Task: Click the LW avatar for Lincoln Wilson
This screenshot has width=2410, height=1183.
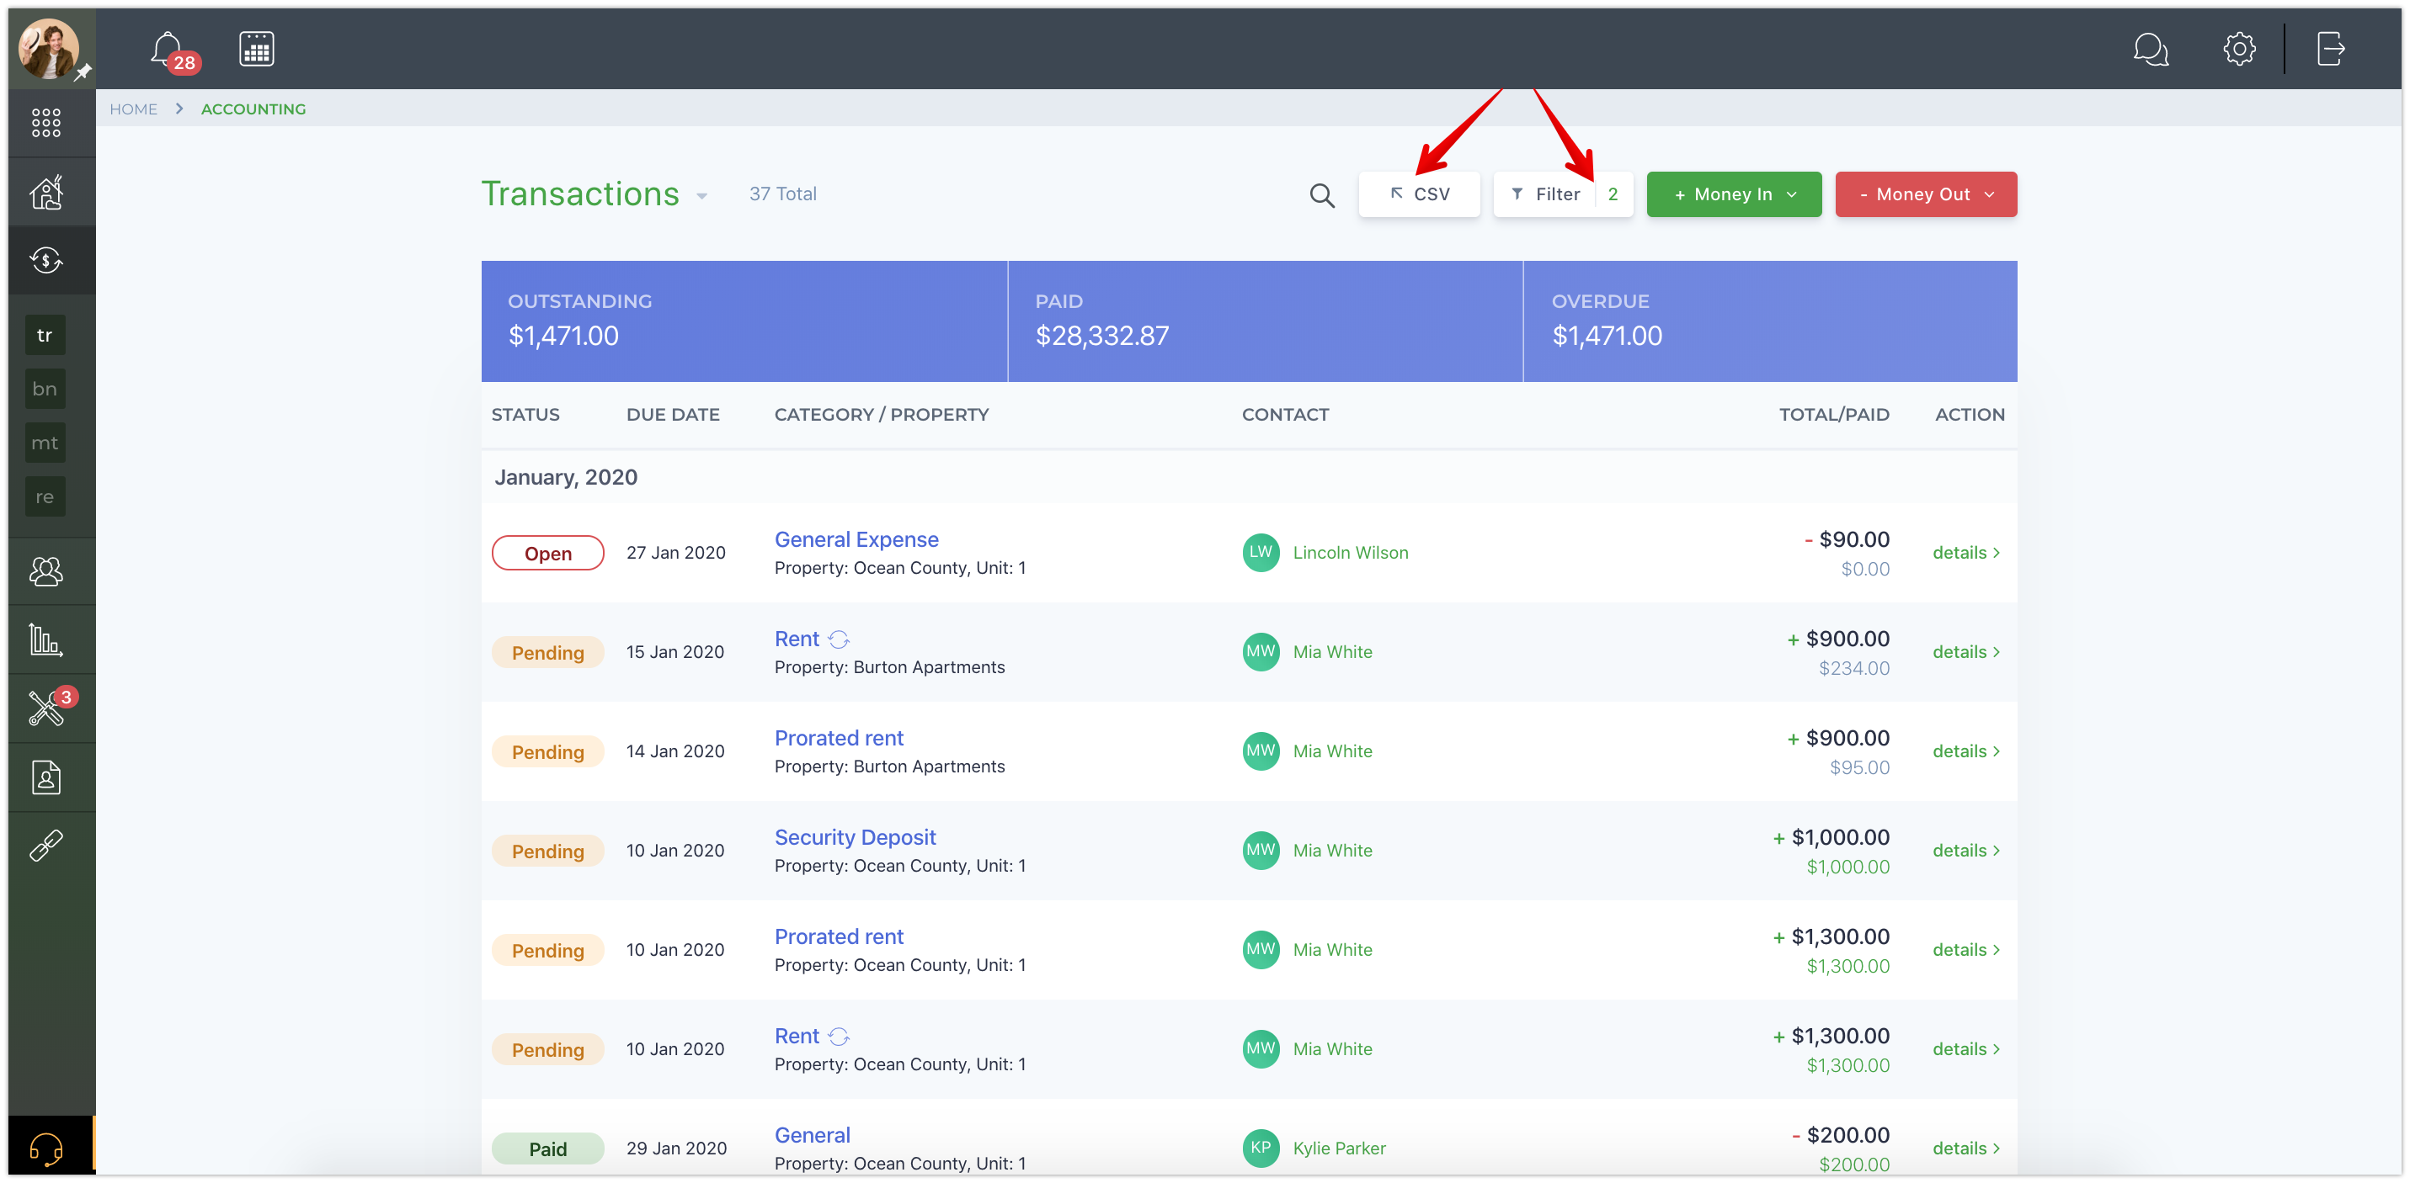Action: 1261,553
